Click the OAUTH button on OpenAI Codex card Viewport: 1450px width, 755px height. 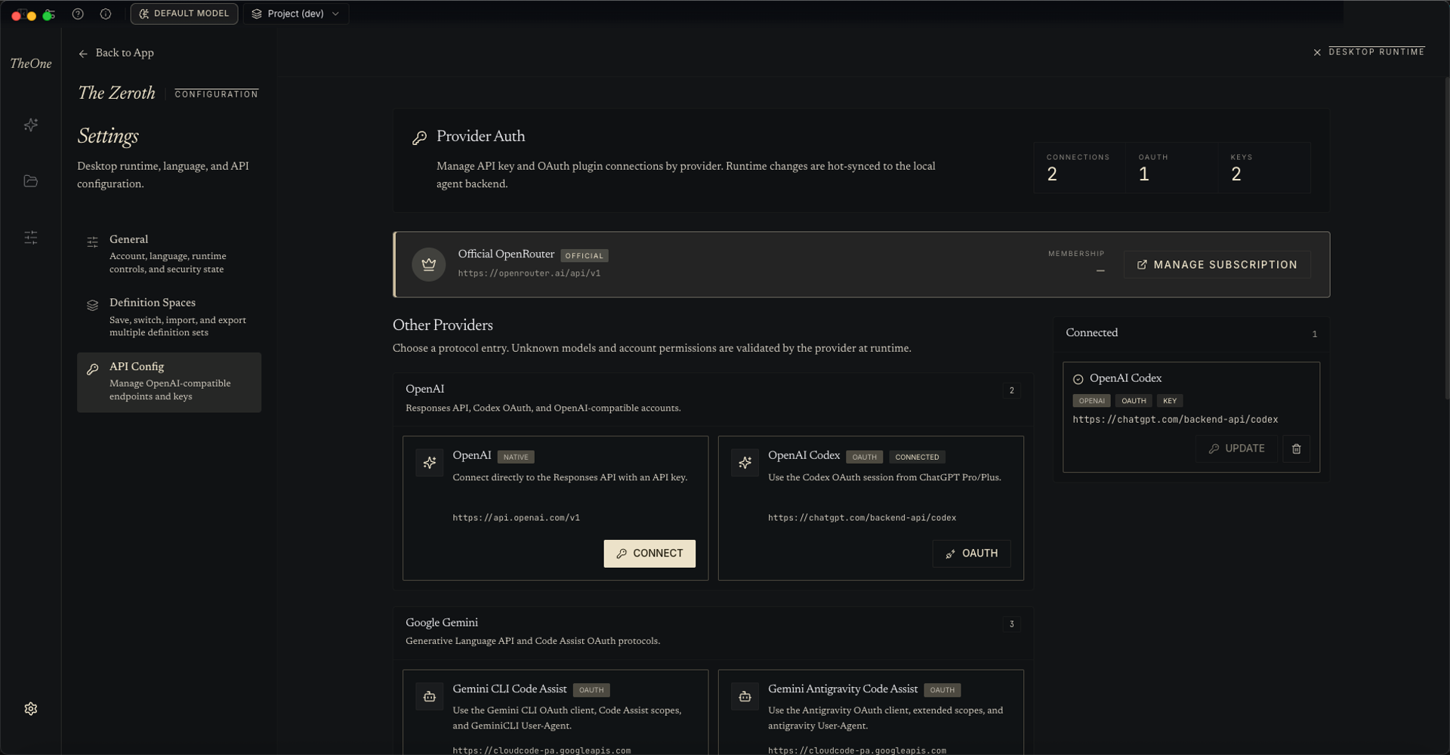pos(971,553)
